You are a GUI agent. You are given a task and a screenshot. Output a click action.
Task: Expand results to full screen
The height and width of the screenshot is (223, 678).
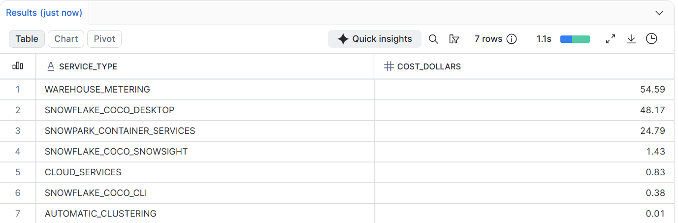click(611, 39)
